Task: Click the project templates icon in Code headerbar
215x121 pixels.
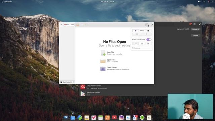Action: pyautogui.click(x=78, y=25)
